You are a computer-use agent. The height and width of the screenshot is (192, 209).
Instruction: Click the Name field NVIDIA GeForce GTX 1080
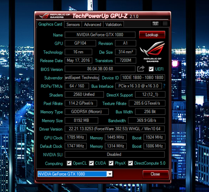coord(100,35)
